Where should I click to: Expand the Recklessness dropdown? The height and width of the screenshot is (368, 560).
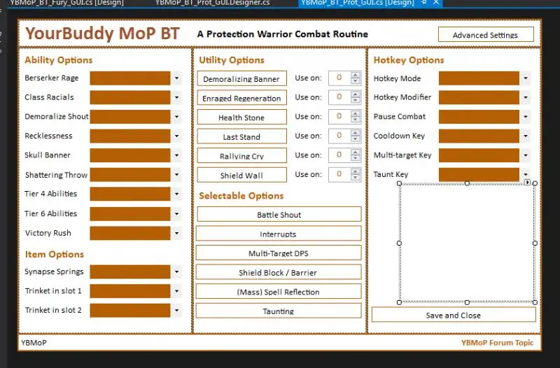click(x=177, y=136)
